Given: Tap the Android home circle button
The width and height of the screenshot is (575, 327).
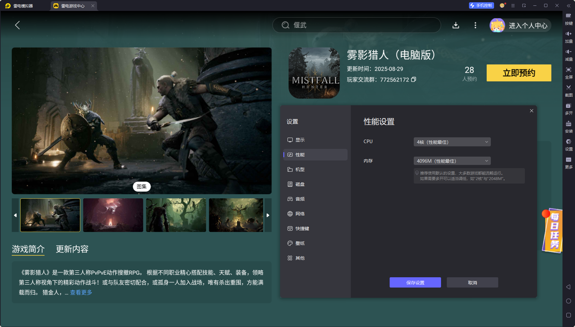Looking at the screenshot, I should coord(568,301).
